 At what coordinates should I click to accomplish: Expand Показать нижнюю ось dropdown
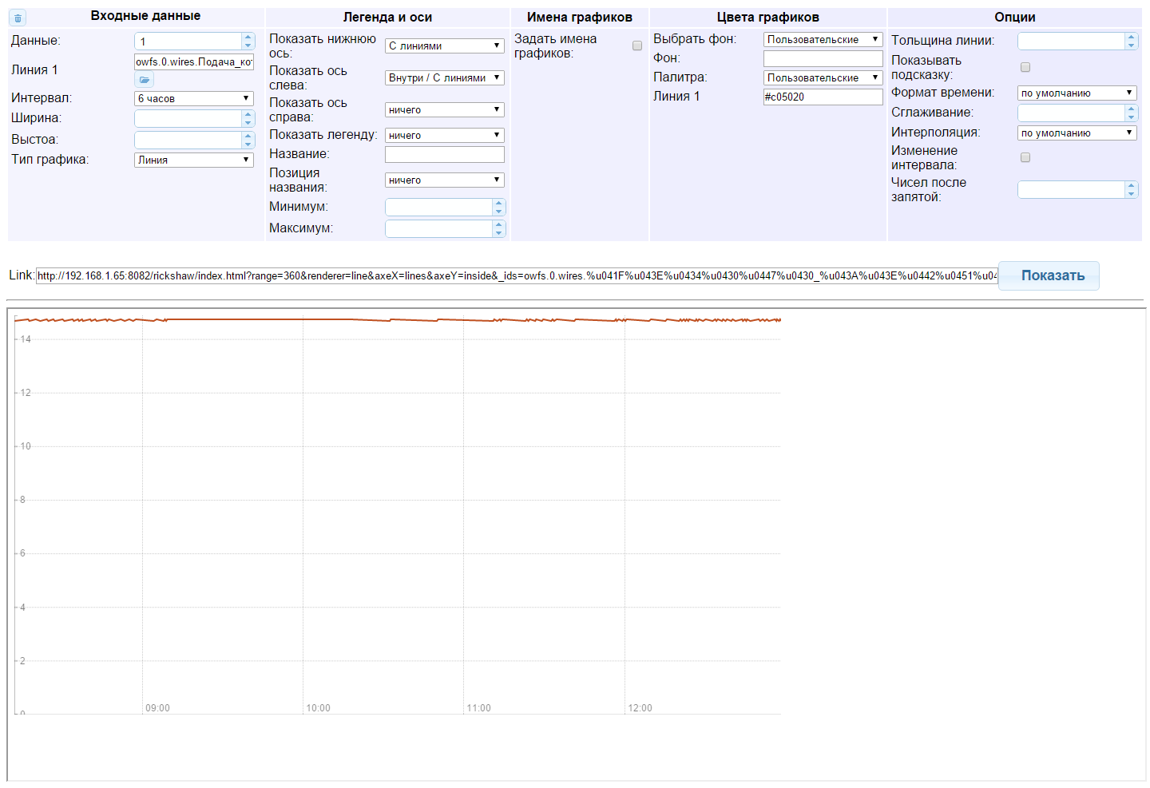coord(445,46)
